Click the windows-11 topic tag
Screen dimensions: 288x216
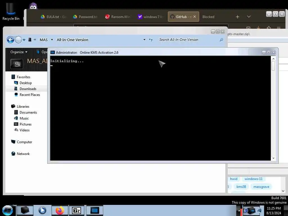point(253,179)
